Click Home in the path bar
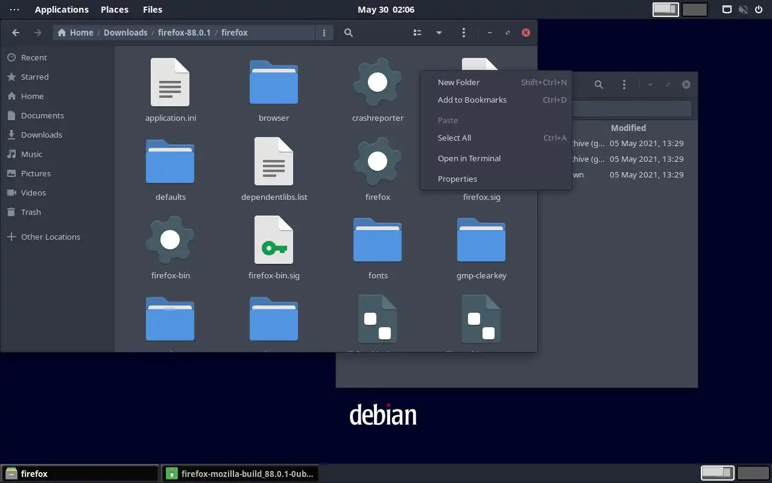Viewport: 772px width, 483px height. (x=75, y=33)
